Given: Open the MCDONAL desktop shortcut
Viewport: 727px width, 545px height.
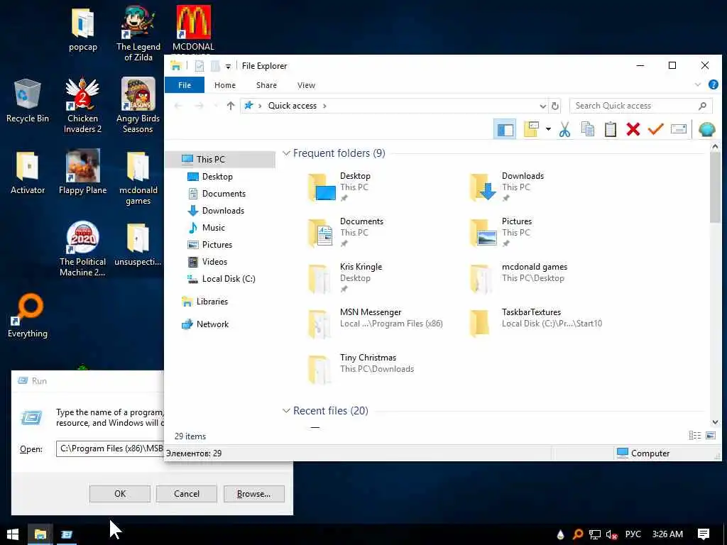Looking at the screenshot, I should (193, 29).
